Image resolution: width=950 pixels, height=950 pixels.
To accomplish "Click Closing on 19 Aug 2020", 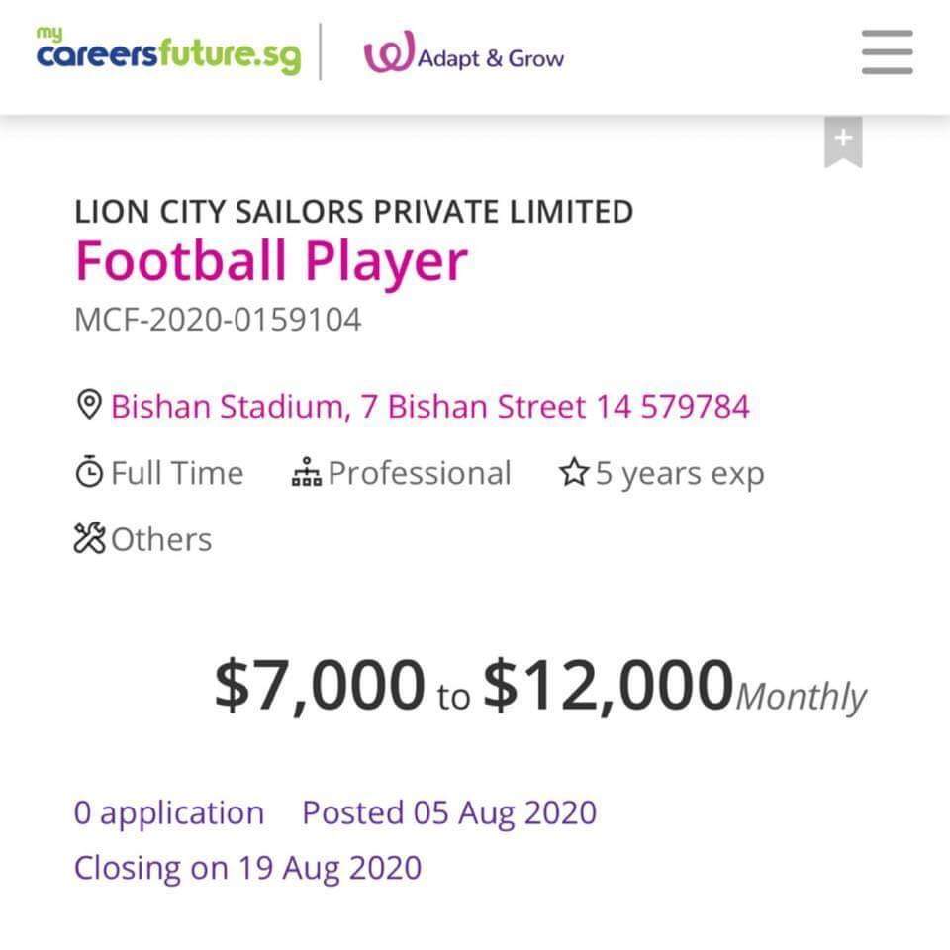I will point(247,868).
